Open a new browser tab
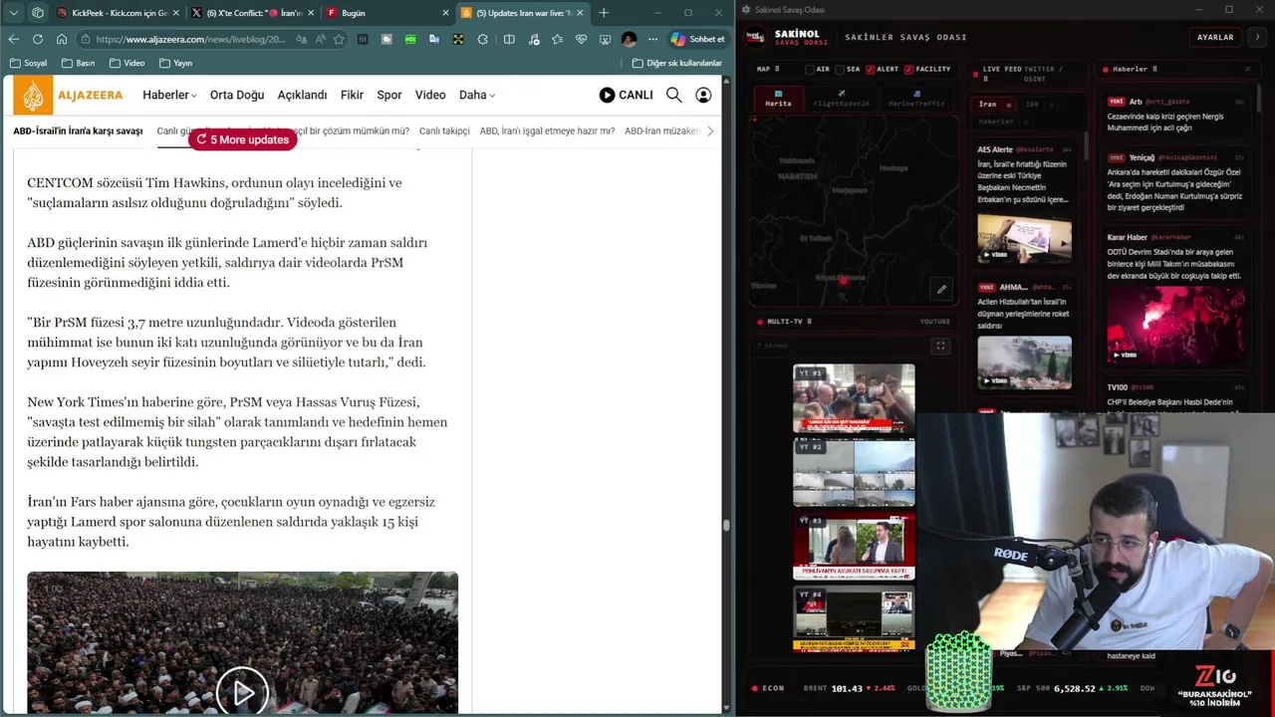Viewport: 1275px width, 717px height. pos(604,13)
